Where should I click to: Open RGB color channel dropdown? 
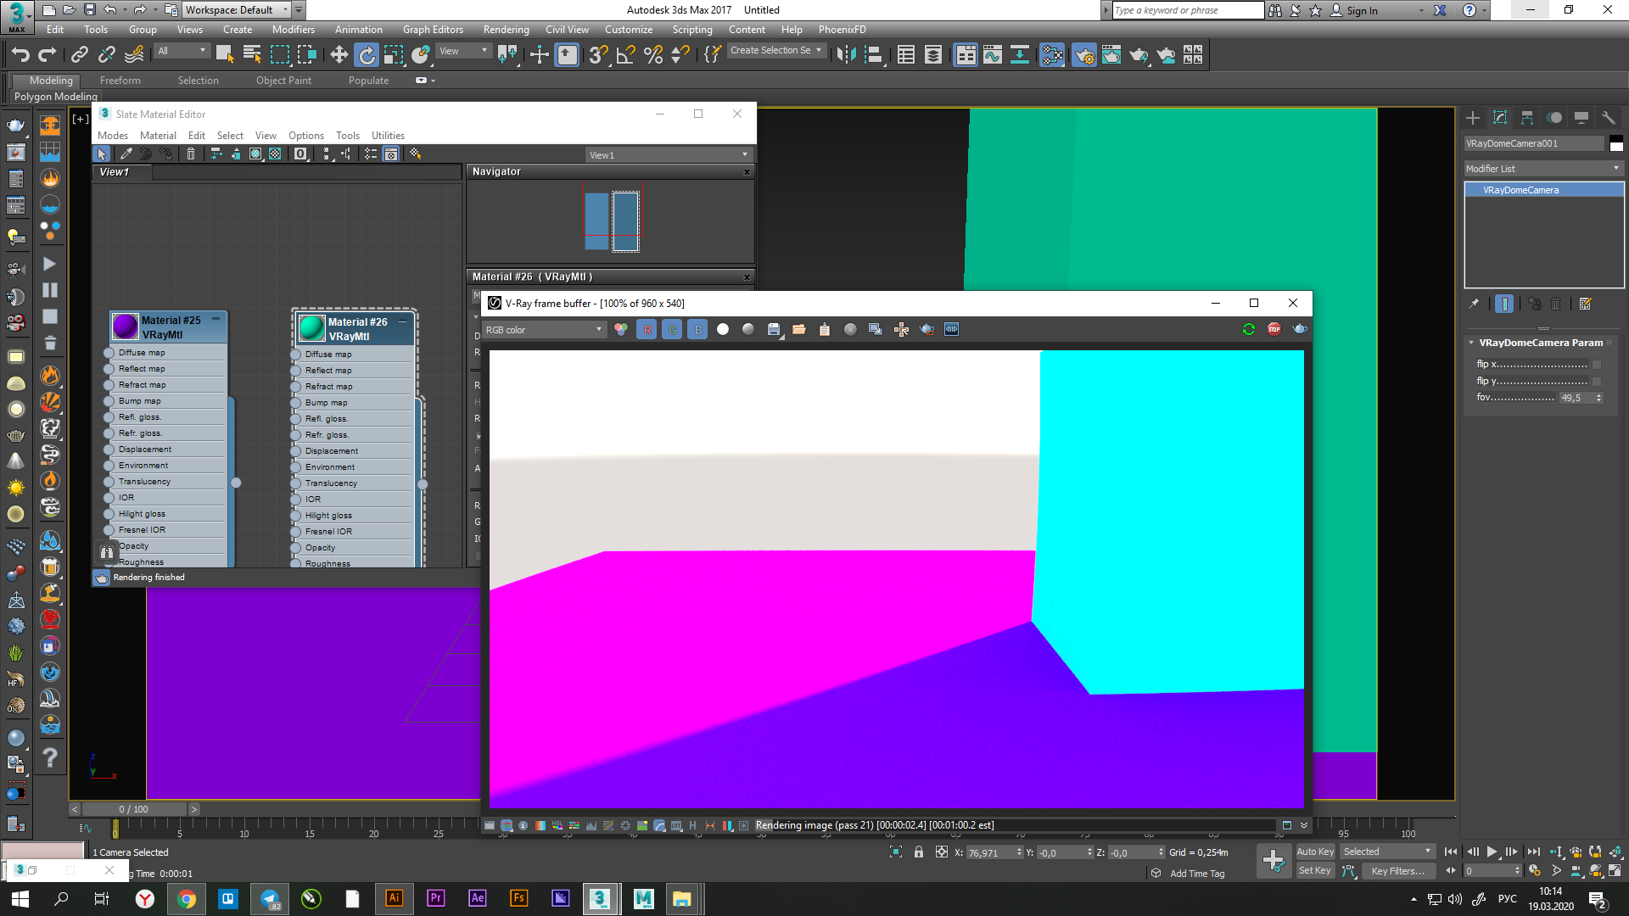[544, 330]
